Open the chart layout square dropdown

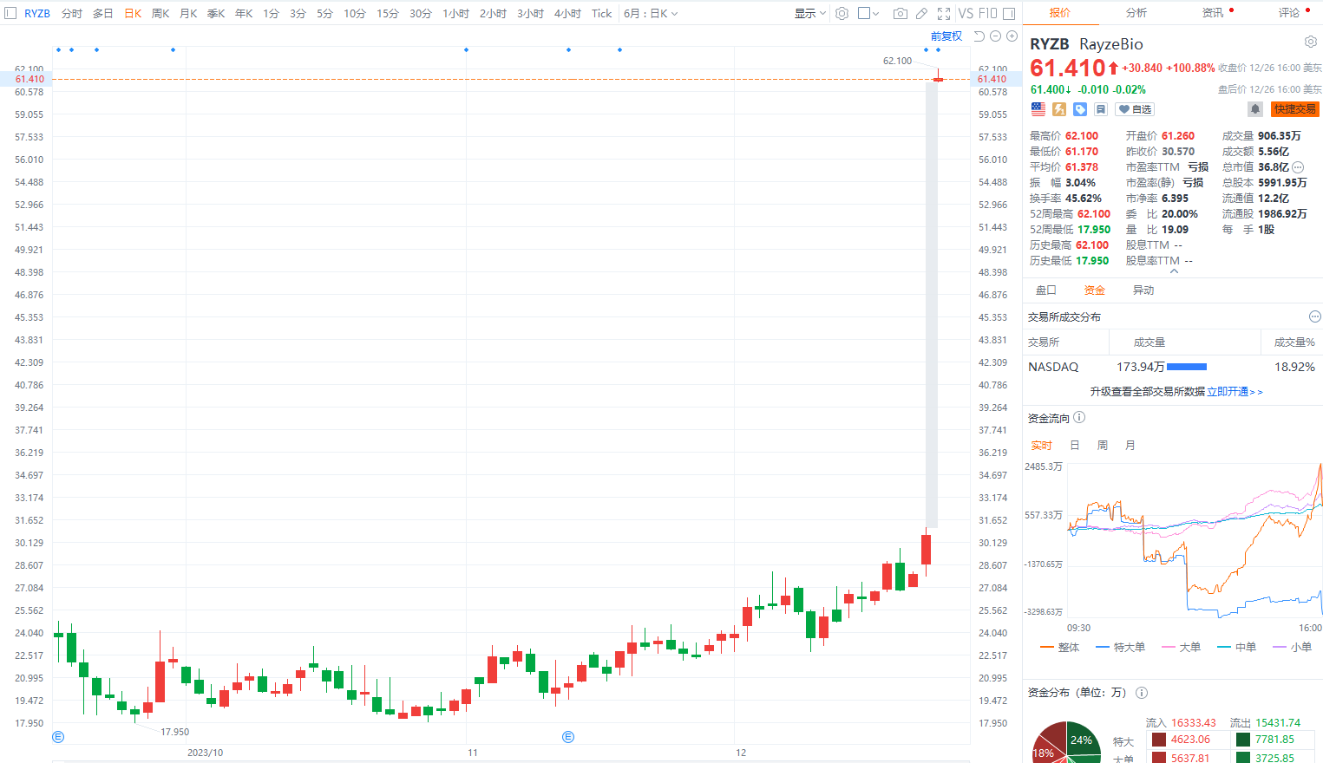pyautogui.click(x=868, y=14)
